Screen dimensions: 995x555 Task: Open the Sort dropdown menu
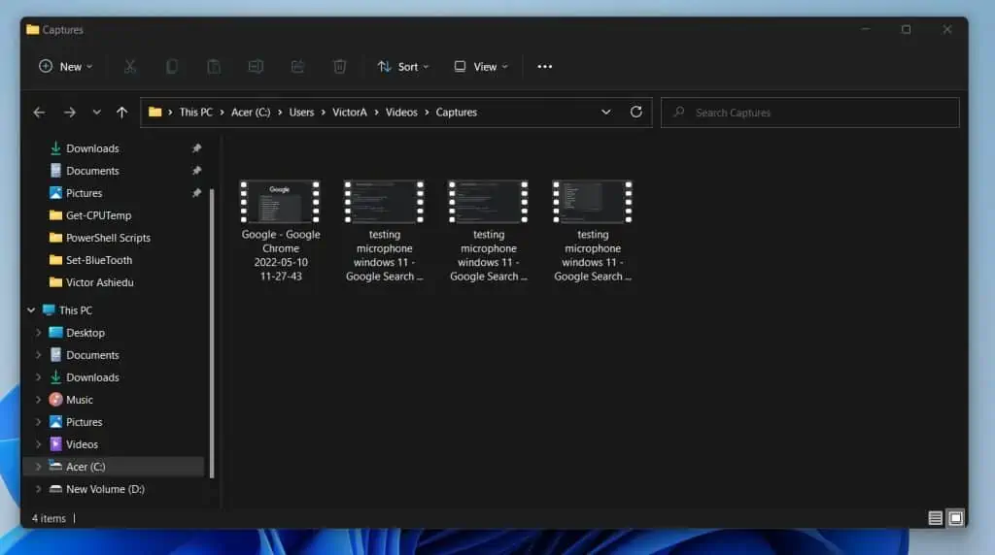click(x=402, y=67)
